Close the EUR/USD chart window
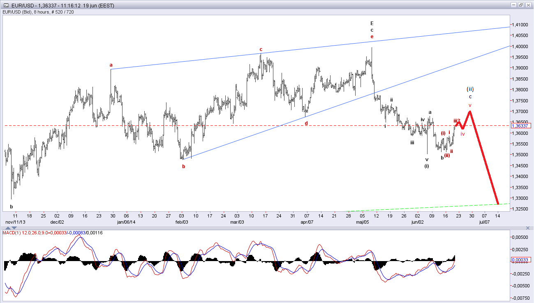 [528, 5]
